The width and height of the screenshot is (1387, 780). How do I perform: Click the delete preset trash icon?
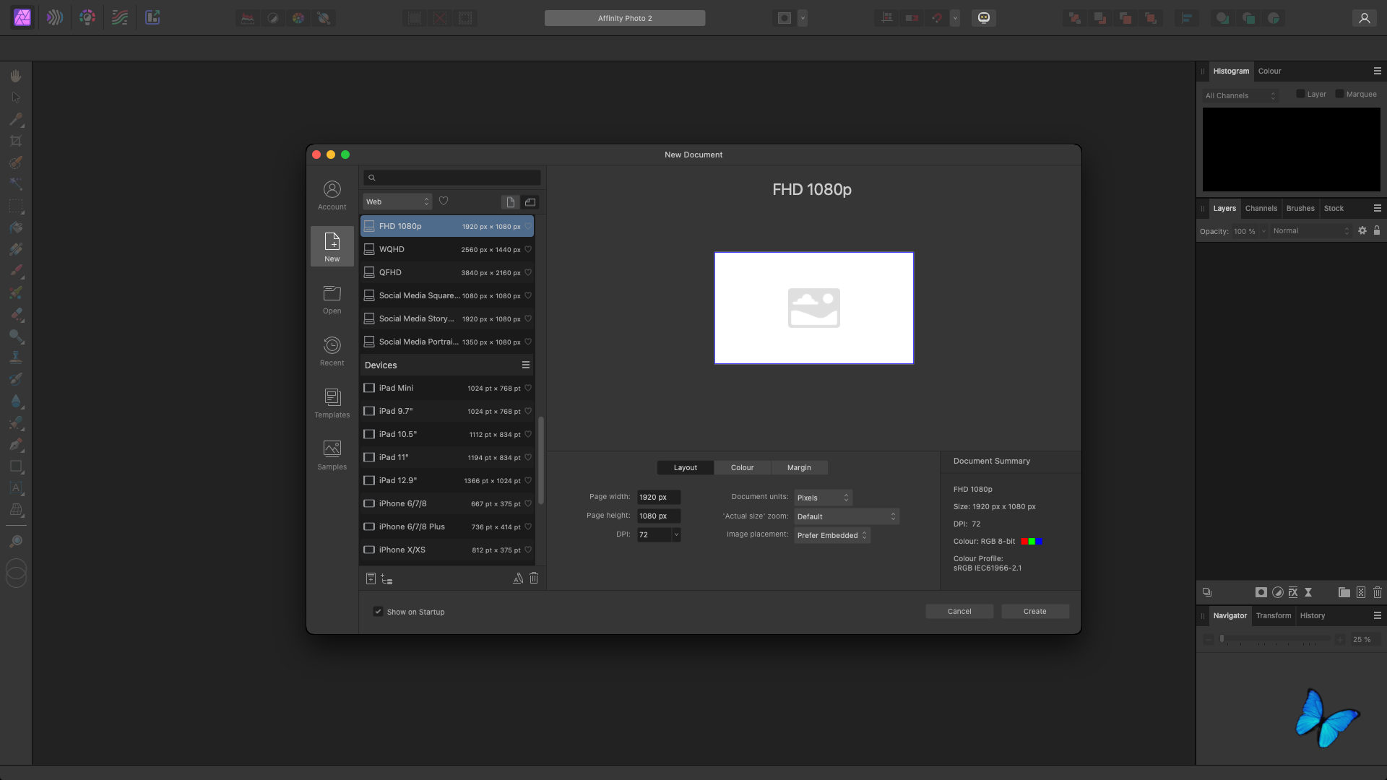tap(534, 578)
